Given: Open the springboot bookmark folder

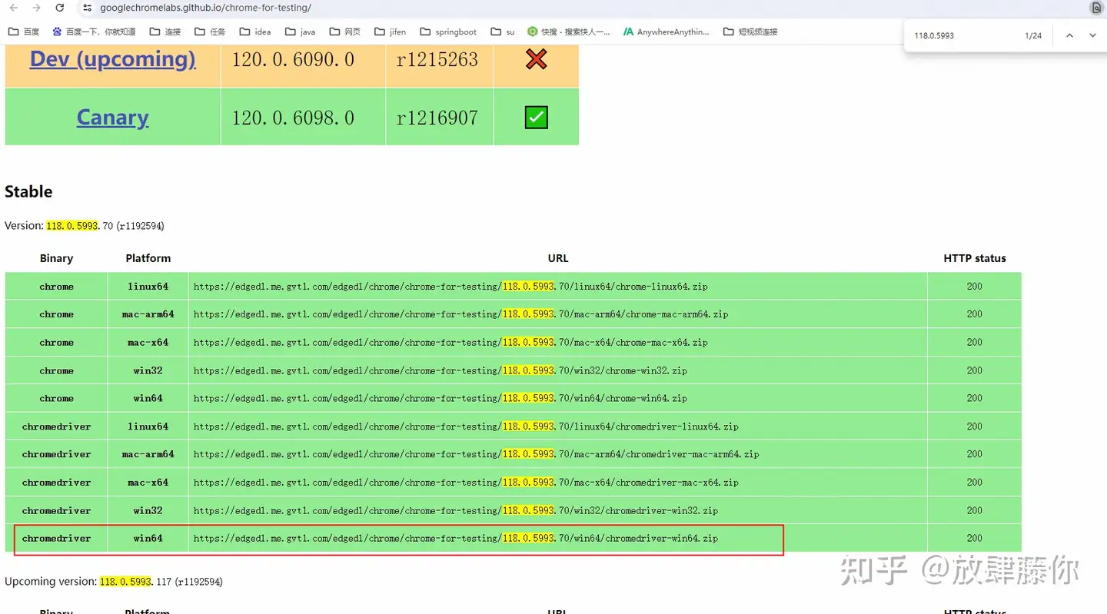Looking at the screenshot, I should [448, 32].
